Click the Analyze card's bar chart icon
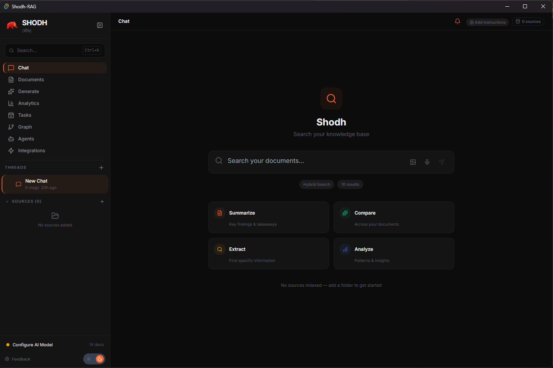This screenshot has width=553, height=368. [345, 249]
